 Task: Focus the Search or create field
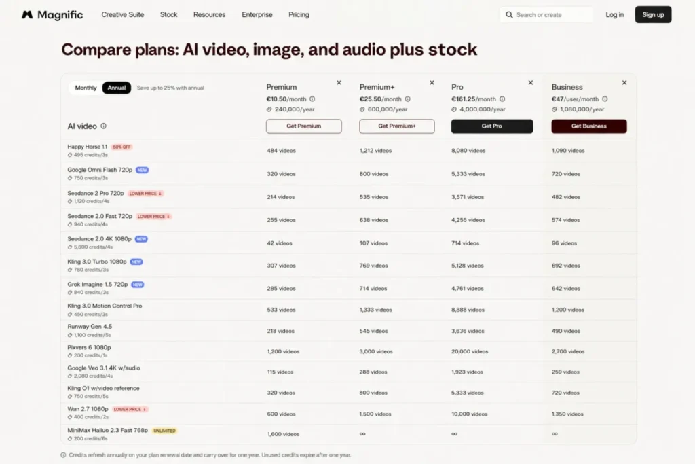pos(546,15)
